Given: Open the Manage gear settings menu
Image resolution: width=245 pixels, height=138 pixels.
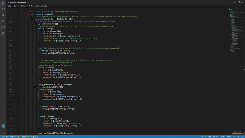Looking at the screenshot, I should click(x=3, y=132).
